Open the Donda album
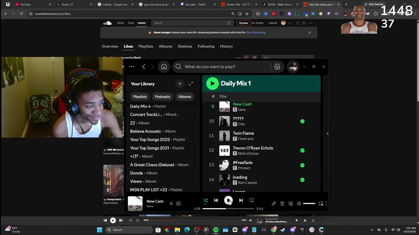The image size is (419, 235). (144, 173)
